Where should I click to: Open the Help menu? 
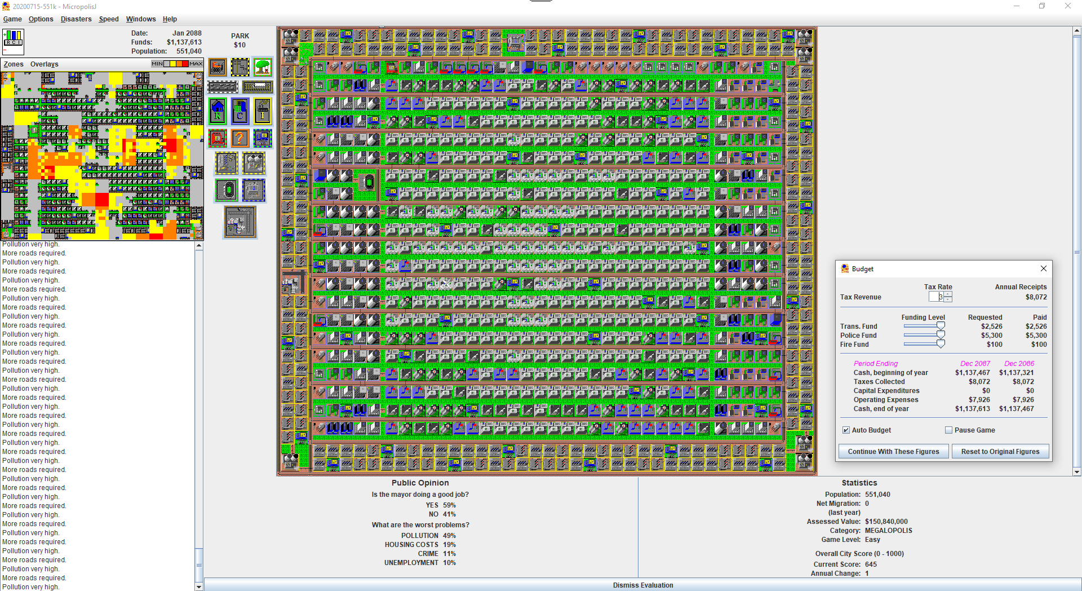[170, 19]
